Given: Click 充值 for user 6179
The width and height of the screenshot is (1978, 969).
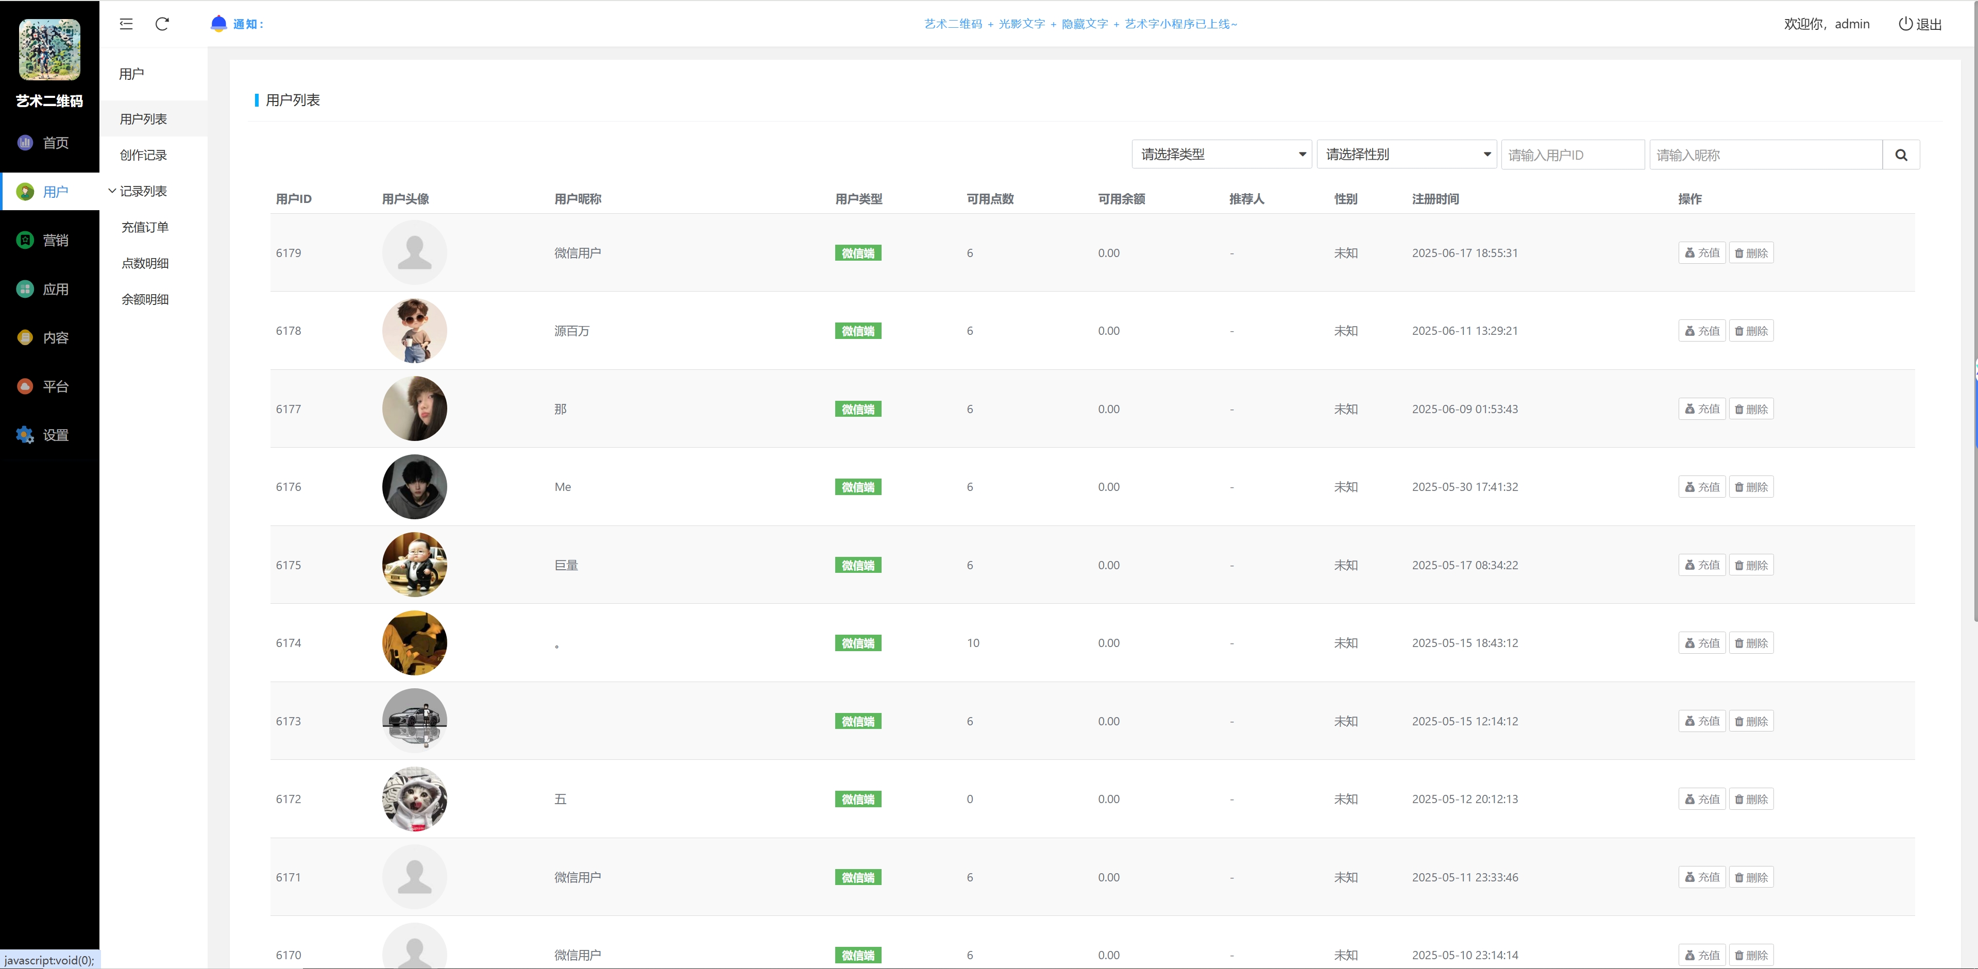Looking at the screenshot, I should (1701, 253).
